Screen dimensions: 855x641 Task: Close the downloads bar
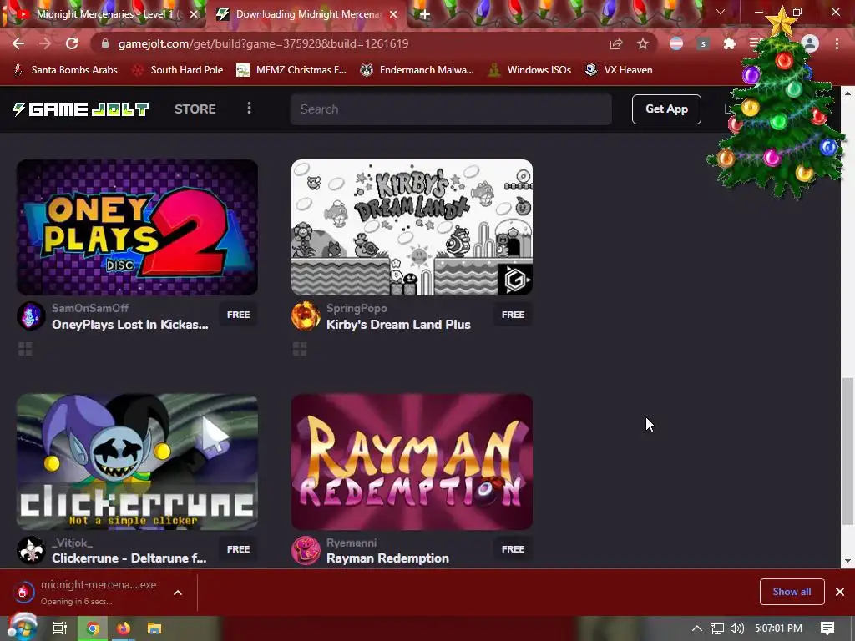[x=840, y=592]
